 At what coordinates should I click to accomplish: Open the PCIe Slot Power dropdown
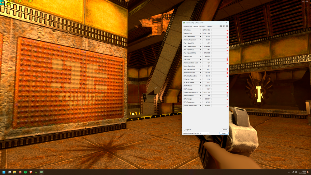200,79
